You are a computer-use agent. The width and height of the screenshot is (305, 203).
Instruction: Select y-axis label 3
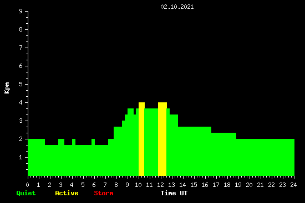[x=21, y=121]
